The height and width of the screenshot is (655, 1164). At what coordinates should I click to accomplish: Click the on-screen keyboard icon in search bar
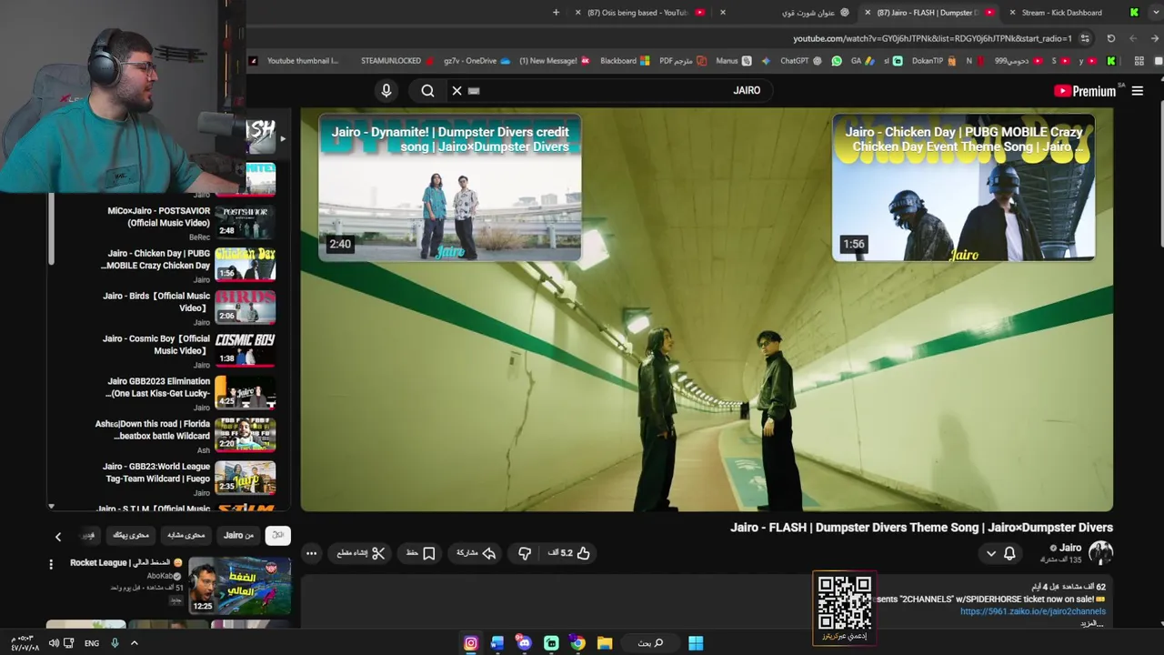(473, 91)
